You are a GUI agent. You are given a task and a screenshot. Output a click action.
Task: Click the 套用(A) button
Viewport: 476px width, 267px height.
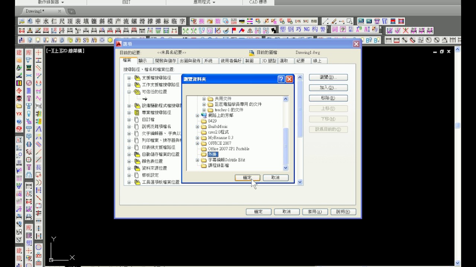[315, 212]
